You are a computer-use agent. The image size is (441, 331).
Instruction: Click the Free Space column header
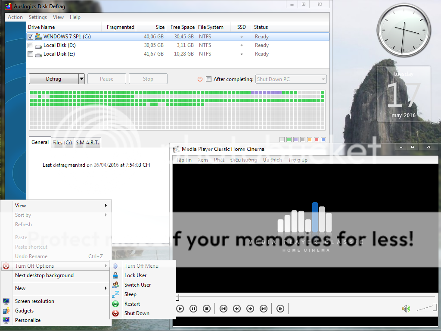pyautogui.click(x=182, y=27)
